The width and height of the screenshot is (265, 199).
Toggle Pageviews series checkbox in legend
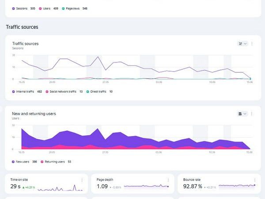pyautogui.click(x=64, y=8)
